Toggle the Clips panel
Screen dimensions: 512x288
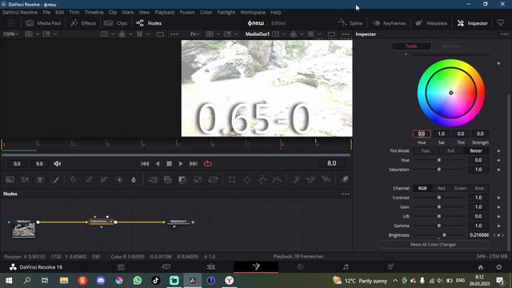(115, 23)
